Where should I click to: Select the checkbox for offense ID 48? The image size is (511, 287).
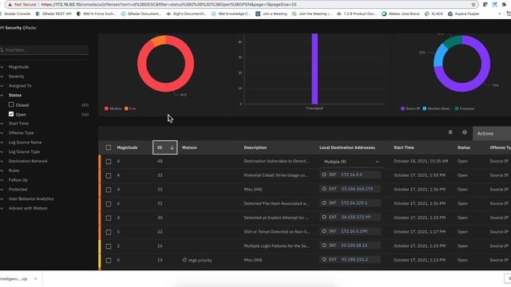pyautogui.click(x=109, y=161)
